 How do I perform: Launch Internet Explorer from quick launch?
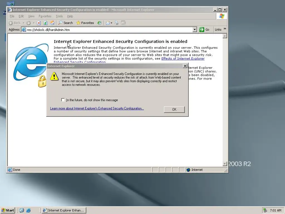click(29, 210)
